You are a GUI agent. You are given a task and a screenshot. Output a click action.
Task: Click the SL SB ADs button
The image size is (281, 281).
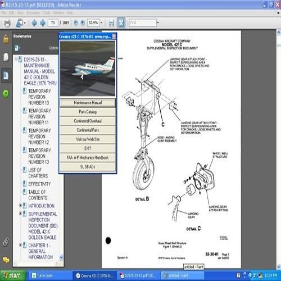click(x=88, y=167)
